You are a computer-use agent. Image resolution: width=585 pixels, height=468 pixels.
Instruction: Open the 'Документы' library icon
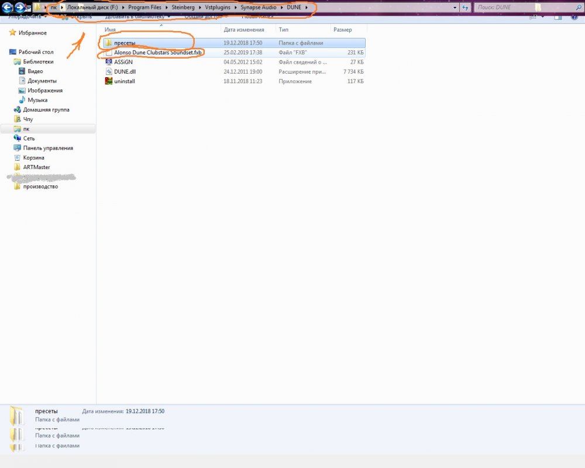coord(22,81)
